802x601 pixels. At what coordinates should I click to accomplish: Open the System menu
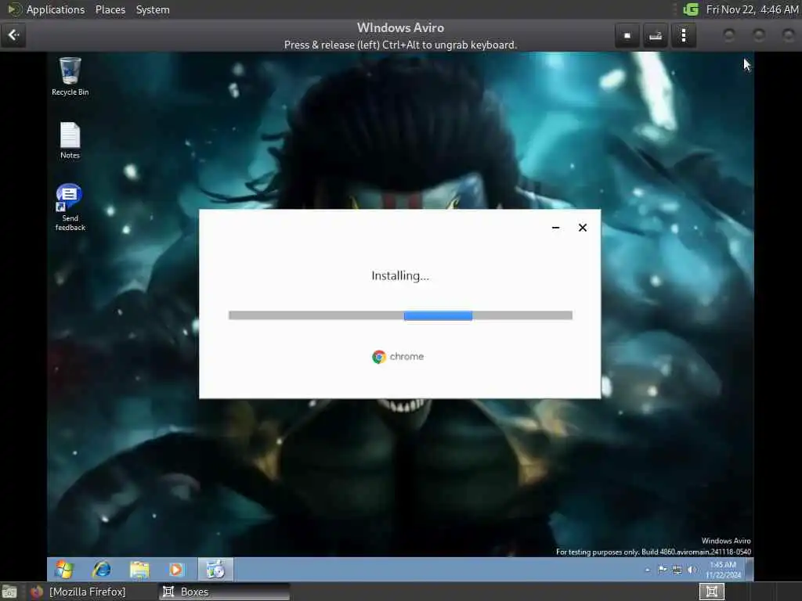(x=153, y=9)
